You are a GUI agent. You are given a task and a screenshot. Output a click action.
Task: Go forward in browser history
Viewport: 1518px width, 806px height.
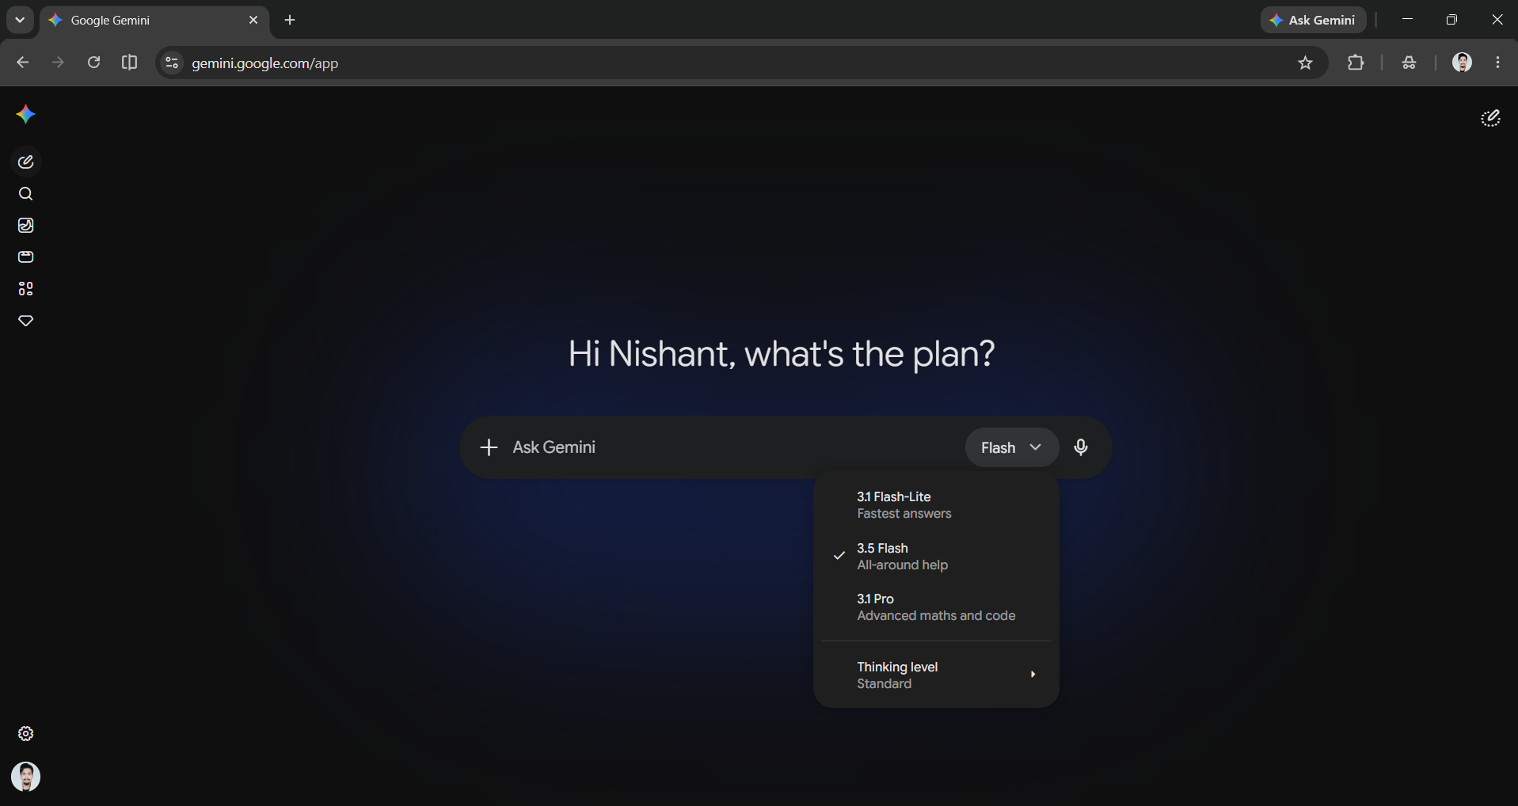coord(58,63)
